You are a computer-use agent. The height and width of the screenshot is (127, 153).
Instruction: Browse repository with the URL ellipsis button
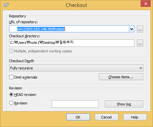(x=140, y=29)
